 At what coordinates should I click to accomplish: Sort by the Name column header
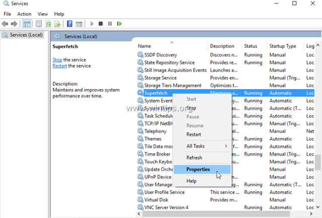(x=172, y=46)
